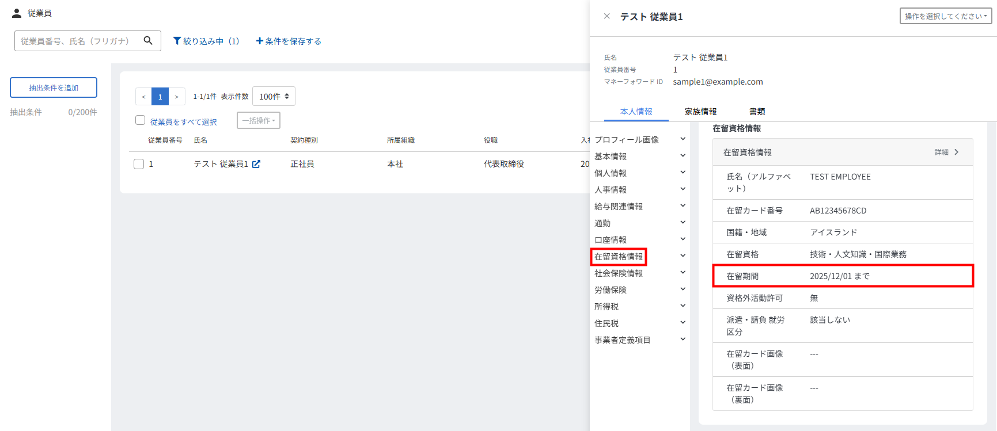Open the 100件 display count dropdown
Image resolution: width=997 pixels, height=431 pixels.
tap(274, 97)
